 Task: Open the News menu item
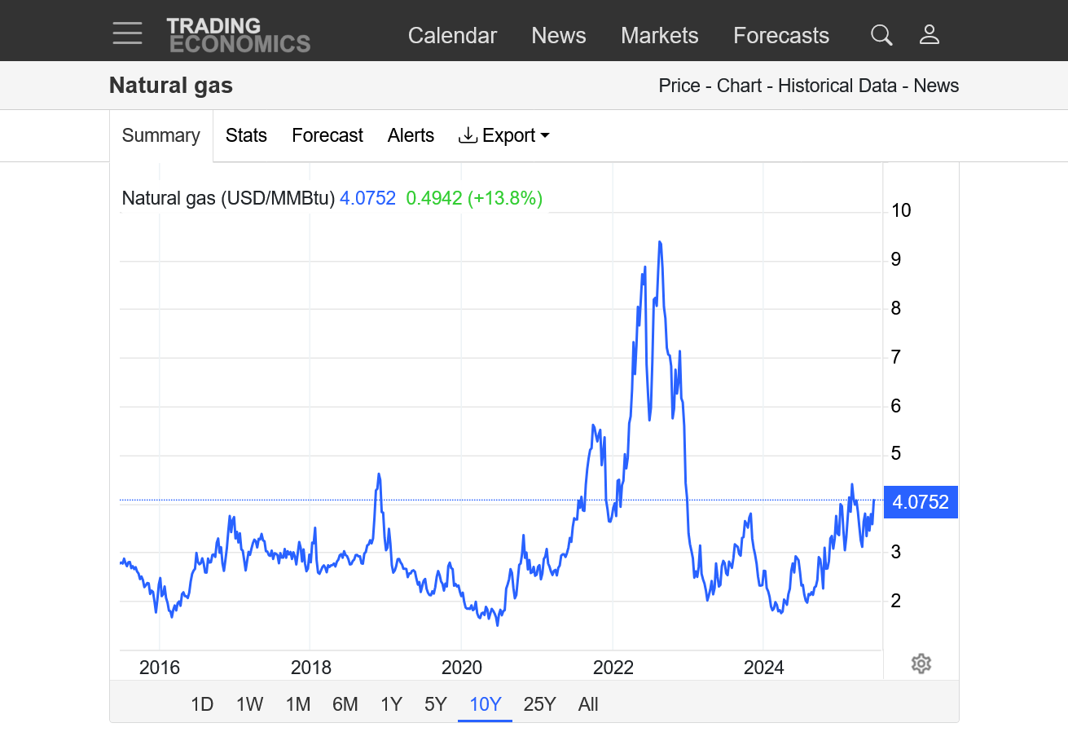tap(559, 35)
